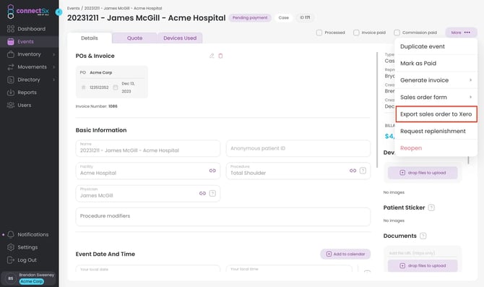Click the link icon in Physician field
Image resolution: width=484 pixels, height=287 pixels.
(x=202, y=194)
